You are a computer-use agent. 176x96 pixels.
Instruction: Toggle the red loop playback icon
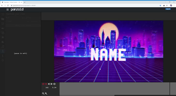46,84
